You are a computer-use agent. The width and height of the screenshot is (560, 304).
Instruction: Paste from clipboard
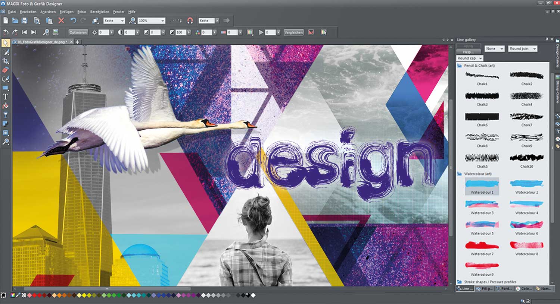pos(49,21)
